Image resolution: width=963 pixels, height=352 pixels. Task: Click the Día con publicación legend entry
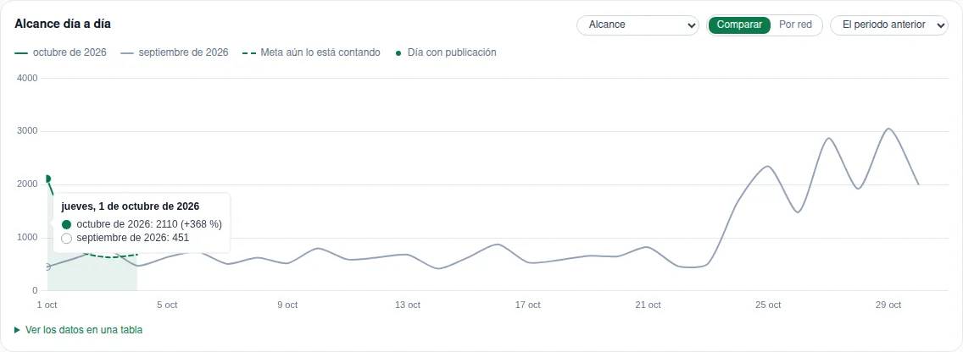pyautogui.click(x=446, y=52)
